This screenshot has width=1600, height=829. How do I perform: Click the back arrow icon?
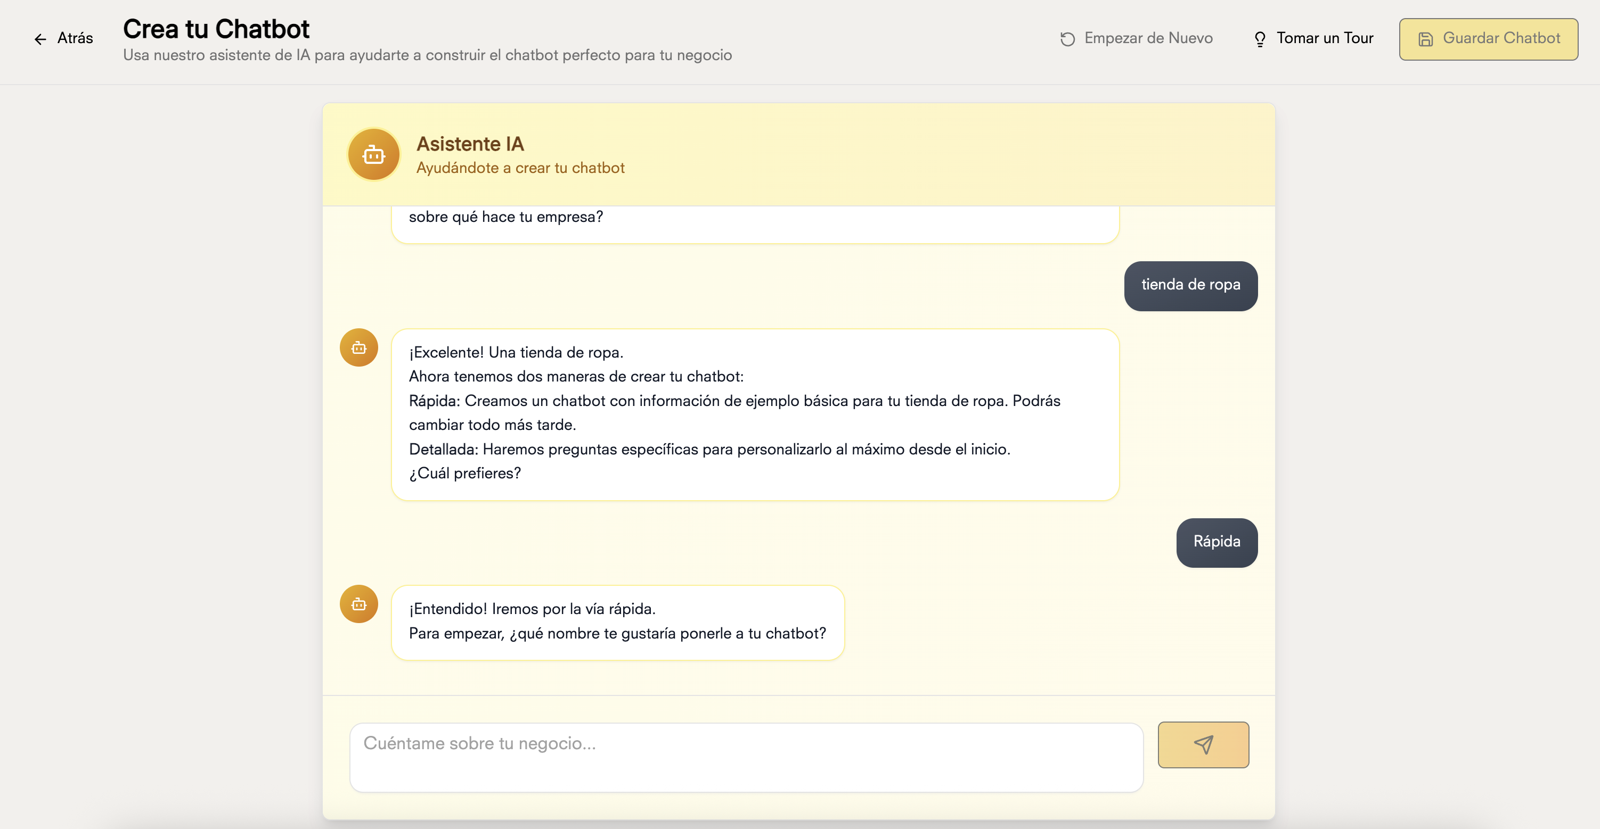[x=40, y=39]
